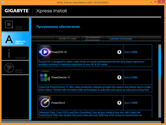This screenshot has height=125, width=166.
Task: Click the Power2Go Safeguard Data description
Action: (x=90, y=115)
